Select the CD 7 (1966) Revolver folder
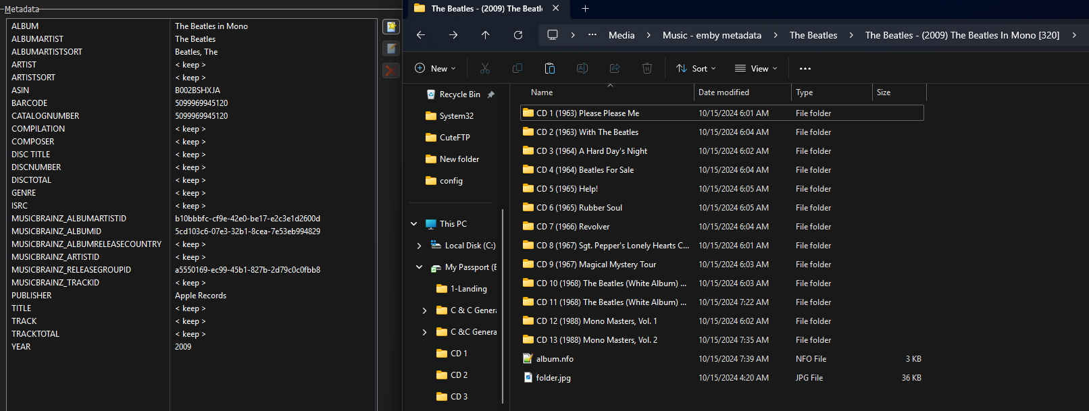 pos(573,227)
